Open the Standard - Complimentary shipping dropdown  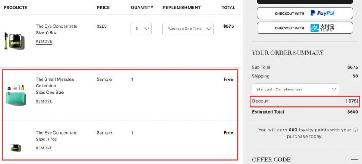tap(295, 89)
